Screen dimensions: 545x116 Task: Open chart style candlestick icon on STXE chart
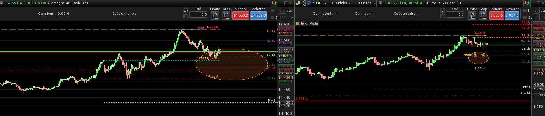tap(298, 3)
